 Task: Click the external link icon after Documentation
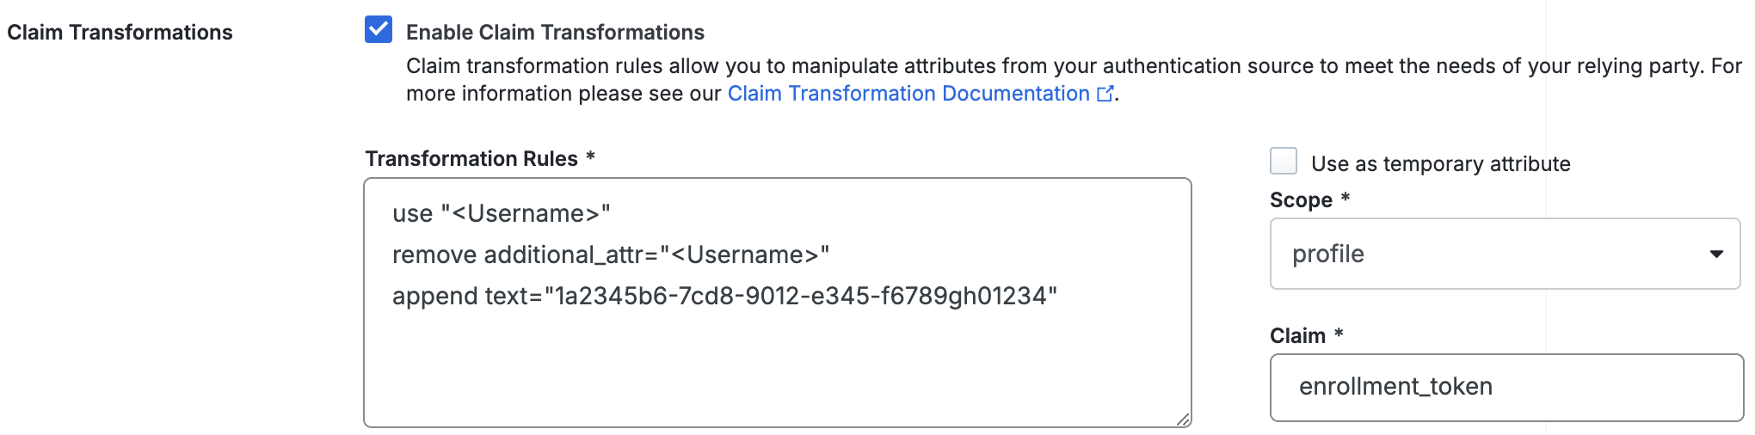1105,94
